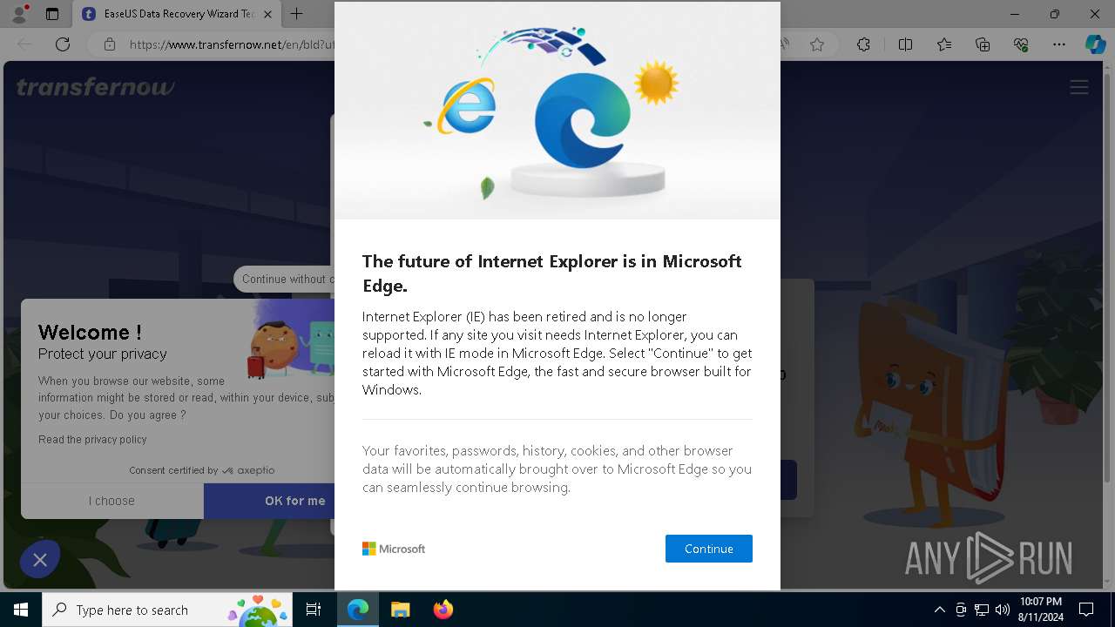Click the Welcome ! heading in the cookie banner

[90, 332]
